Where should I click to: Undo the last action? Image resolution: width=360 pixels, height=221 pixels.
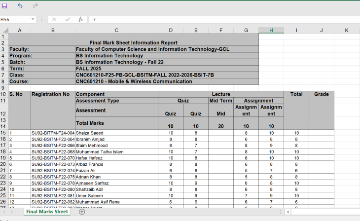click(x=20, y=6)
